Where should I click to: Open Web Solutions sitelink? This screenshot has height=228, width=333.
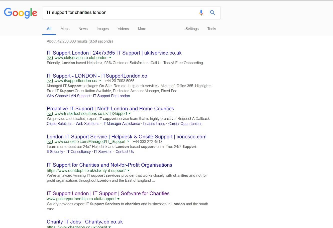87,124
